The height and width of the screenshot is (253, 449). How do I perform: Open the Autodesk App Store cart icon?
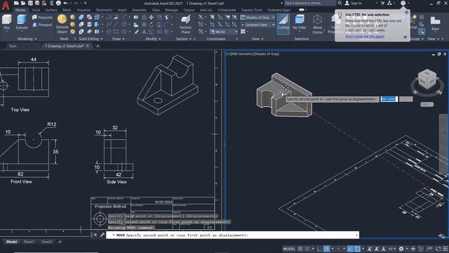click(382, 3)
